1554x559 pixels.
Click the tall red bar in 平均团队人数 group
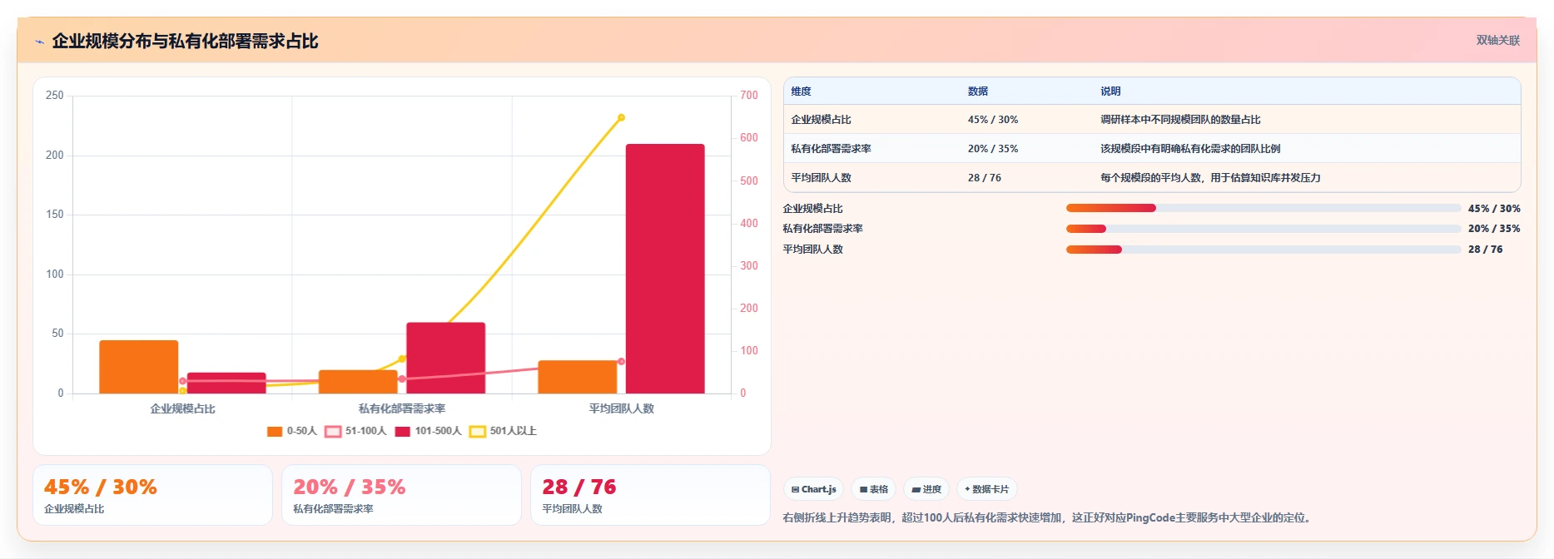pos(665,269)
